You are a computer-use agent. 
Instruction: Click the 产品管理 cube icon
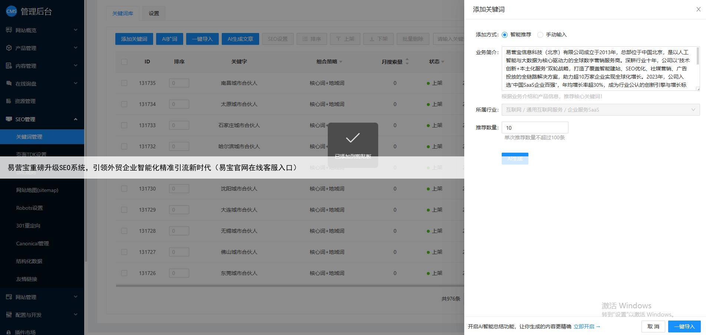coord(9,48)
